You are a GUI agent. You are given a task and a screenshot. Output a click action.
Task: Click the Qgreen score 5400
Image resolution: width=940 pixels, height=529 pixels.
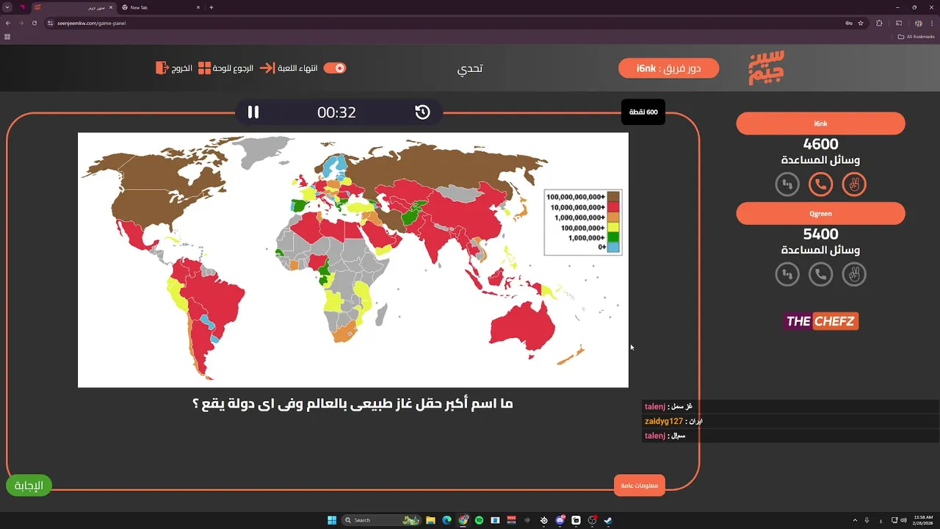pos(820,234)
